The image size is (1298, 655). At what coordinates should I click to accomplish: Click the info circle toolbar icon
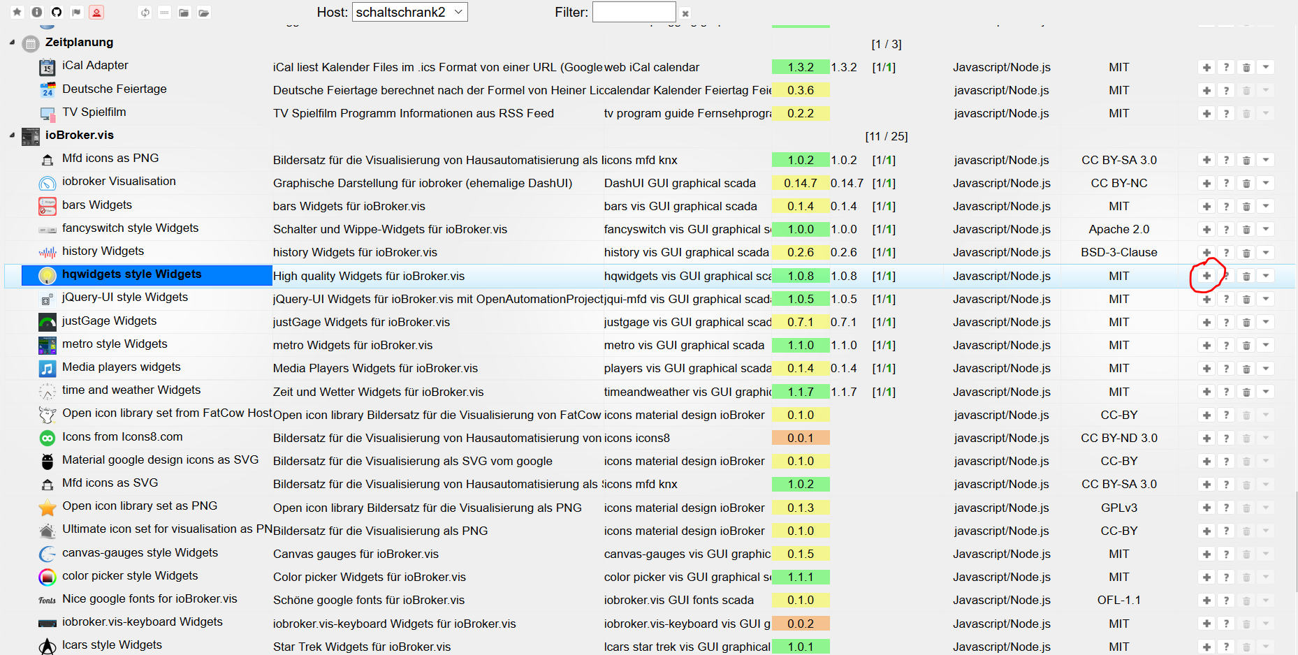(x=37, y=13)
